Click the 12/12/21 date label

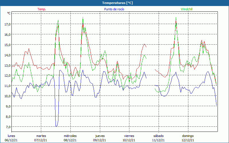point(188,140)
